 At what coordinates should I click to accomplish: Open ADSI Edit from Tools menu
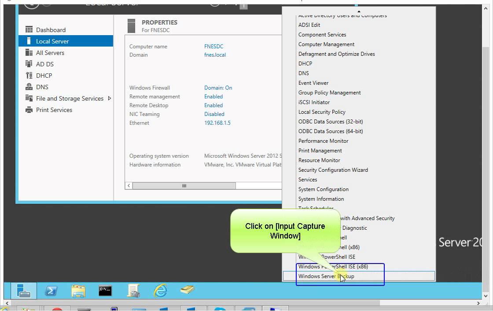[x=309, y=25]
